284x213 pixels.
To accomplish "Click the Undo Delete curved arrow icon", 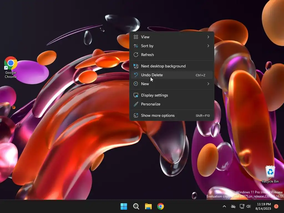I will pyautogui.click(x=136, y=75).
